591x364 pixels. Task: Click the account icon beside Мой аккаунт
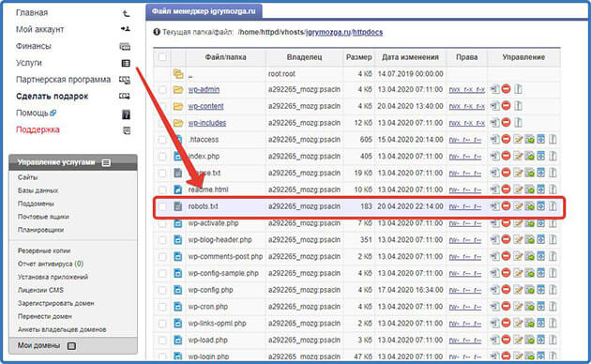(x=126, y=29)
